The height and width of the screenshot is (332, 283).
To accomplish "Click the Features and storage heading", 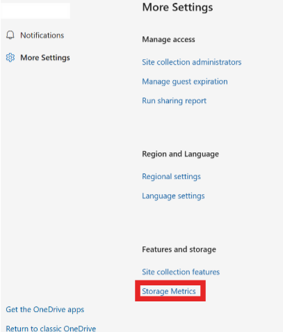I will click(x=179, y=249).
